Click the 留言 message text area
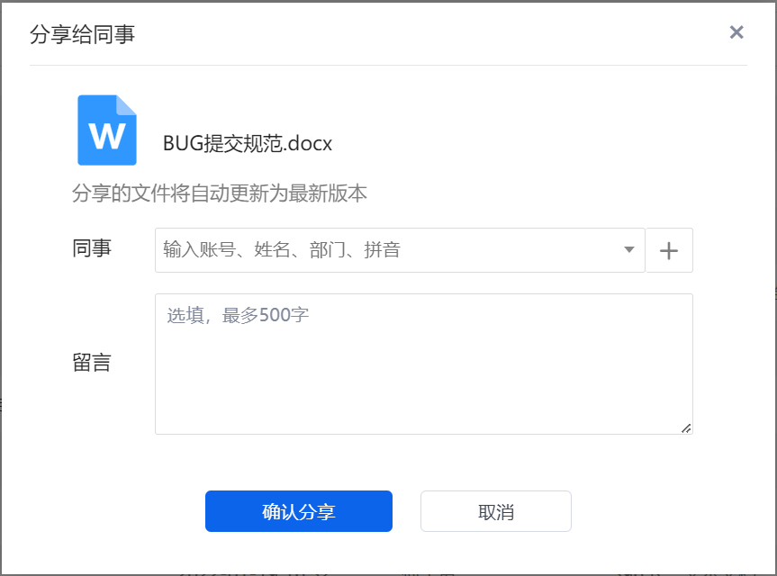The image size is (777, 576). 424,364
